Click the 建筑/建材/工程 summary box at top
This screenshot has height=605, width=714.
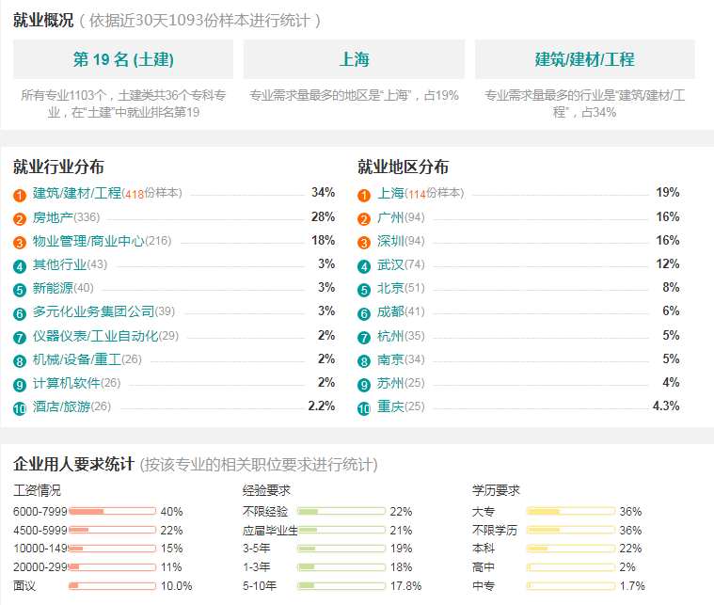pyautogui.click(x=585, y=59)
